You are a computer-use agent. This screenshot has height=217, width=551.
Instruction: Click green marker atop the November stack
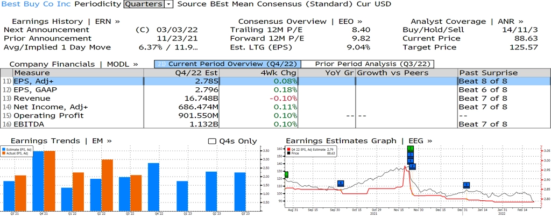[x=410, y=149]
